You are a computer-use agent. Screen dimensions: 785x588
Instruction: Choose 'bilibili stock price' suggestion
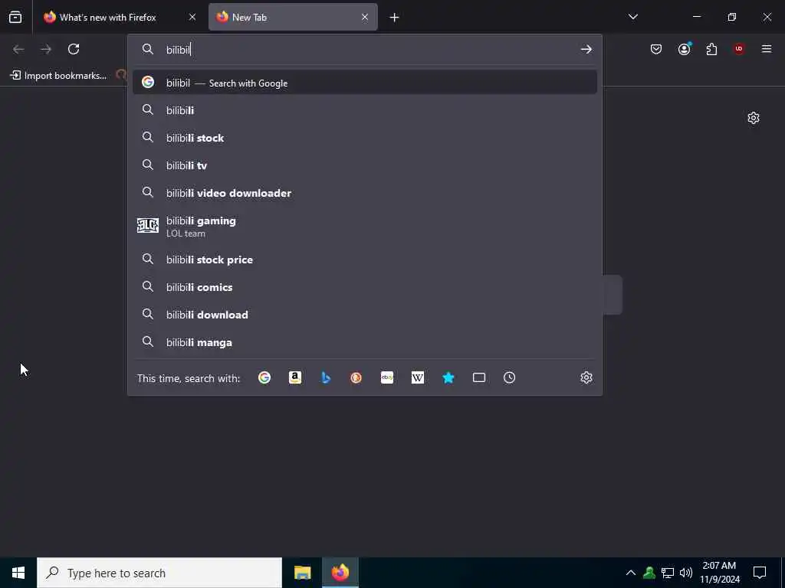[x=364, y=260]
